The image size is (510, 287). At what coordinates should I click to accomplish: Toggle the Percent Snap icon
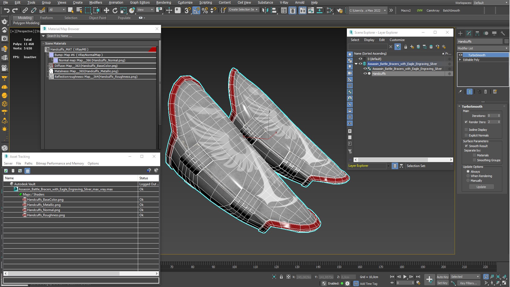205,10
